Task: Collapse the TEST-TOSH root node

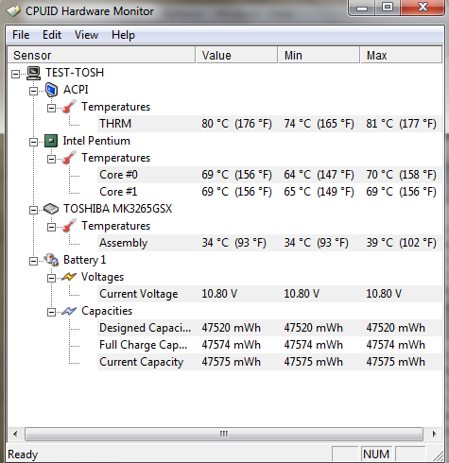Action: tap(15, 74)
